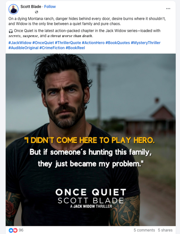Screen dimensions: 180x234
Task: Open the Once Quiet book promo image
Action: pos(90,140)
